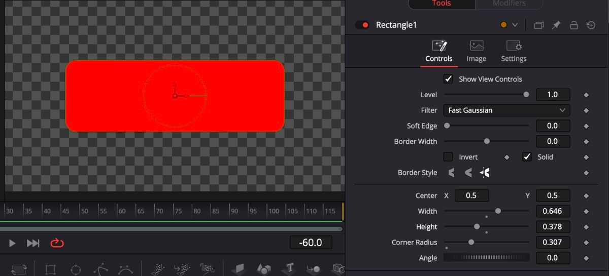Click the Angle thumbwheel control
This screenshot has width=609, height=276.
[x=487, y=258]
